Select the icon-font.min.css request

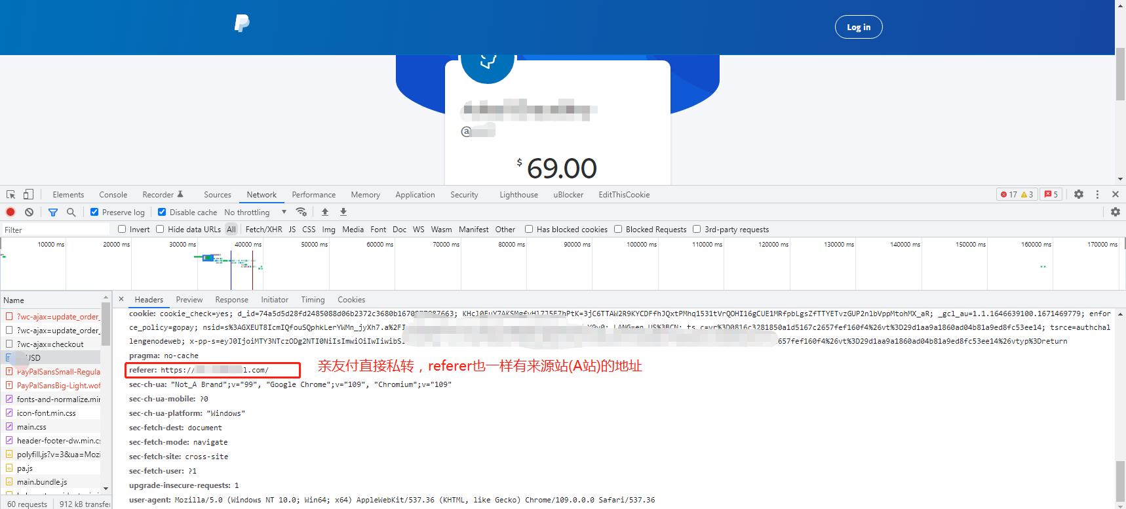click(51, 413)
